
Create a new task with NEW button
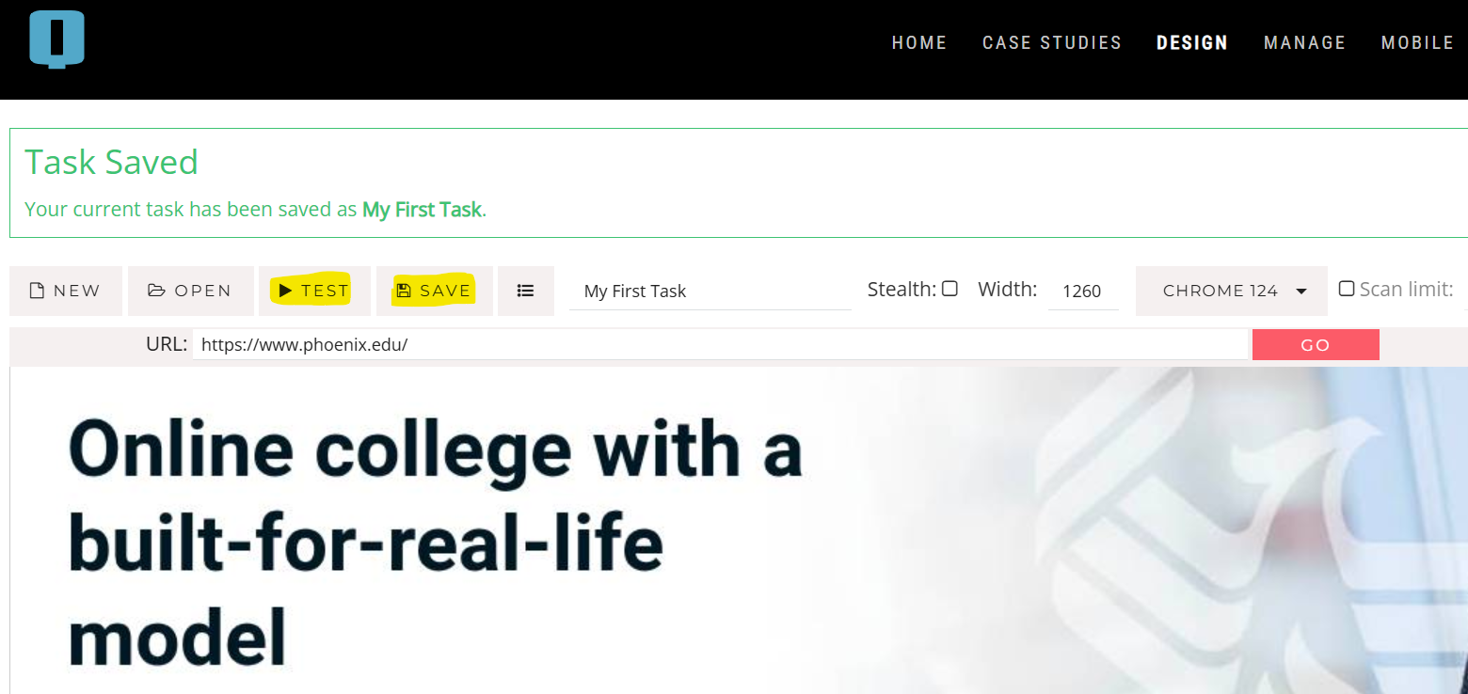(66, 291)
